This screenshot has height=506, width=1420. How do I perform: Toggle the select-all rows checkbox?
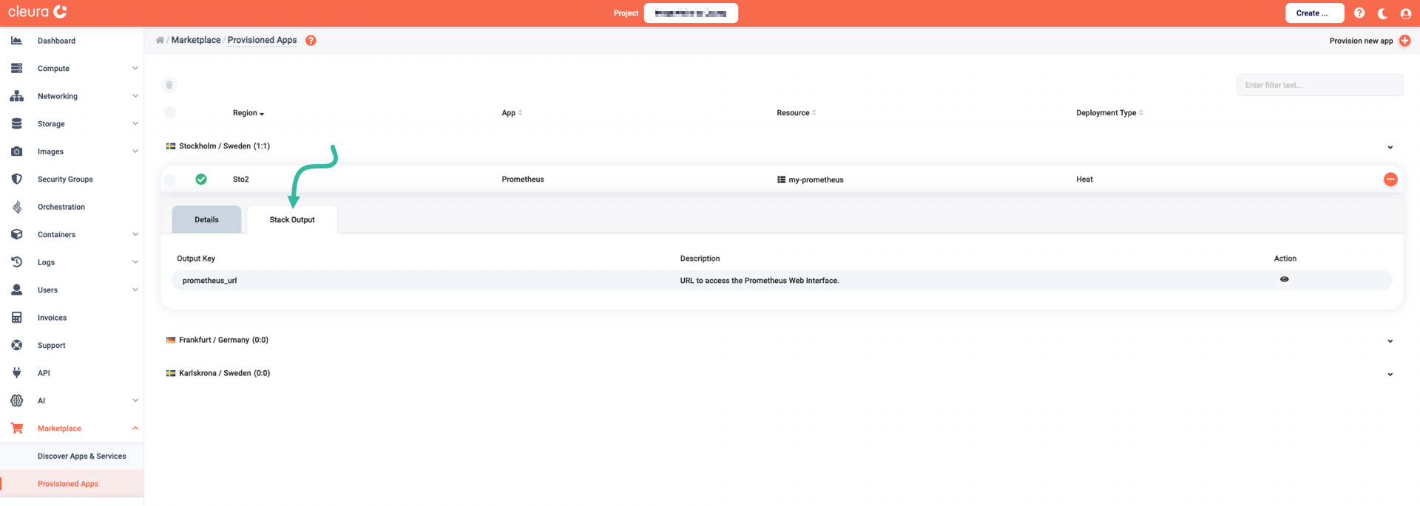point(169,113)
